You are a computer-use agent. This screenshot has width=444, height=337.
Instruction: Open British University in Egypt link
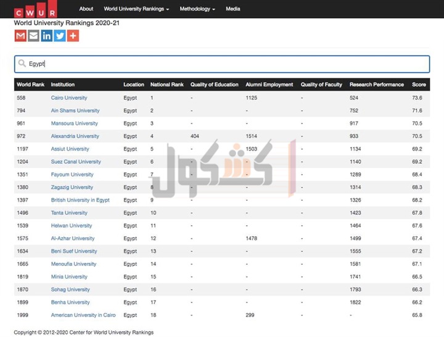click(80, 200)
